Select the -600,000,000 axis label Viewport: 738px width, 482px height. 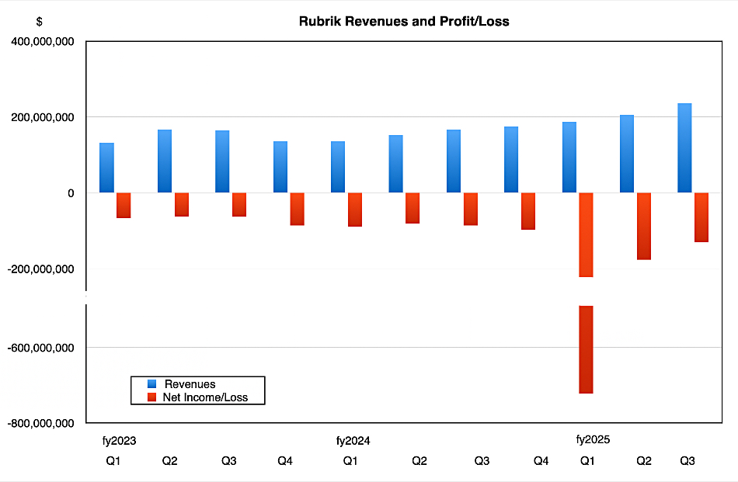(41, 348)
